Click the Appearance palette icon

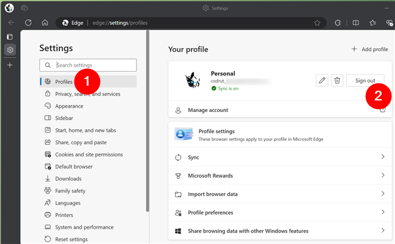[x=48, y=106]
